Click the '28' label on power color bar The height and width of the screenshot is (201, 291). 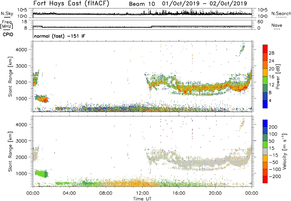click(271, 53)
